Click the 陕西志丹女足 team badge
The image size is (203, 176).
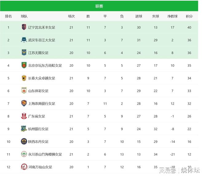pyautogui.click(x=24, y=141)
